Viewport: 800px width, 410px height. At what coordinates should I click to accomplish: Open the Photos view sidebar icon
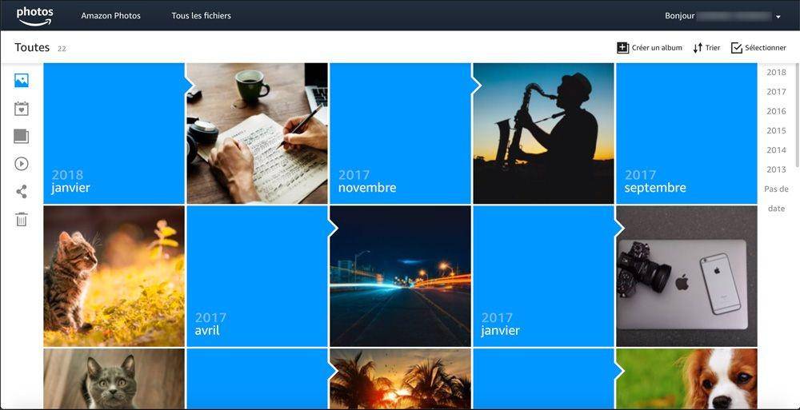click(x=22, y=81)
